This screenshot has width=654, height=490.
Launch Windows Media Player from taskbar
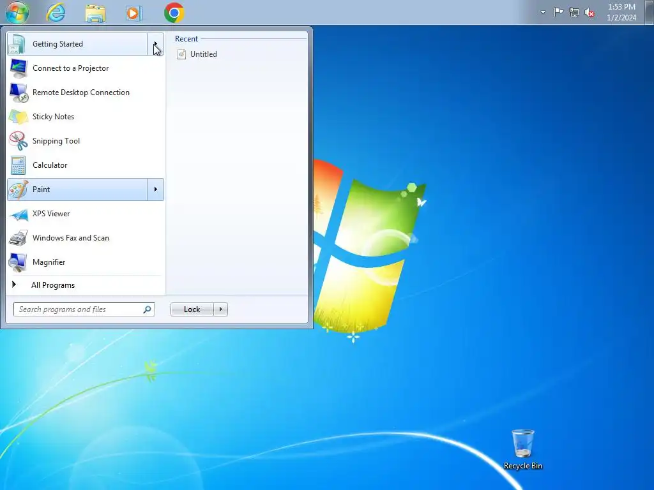point(133,13)
